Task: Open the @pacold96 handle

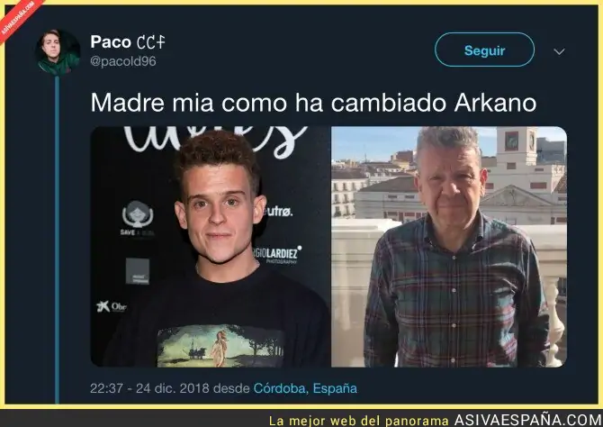Action: [123, 61]
